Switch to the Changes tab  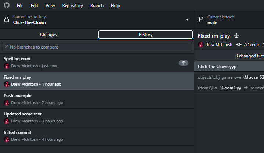48,35
